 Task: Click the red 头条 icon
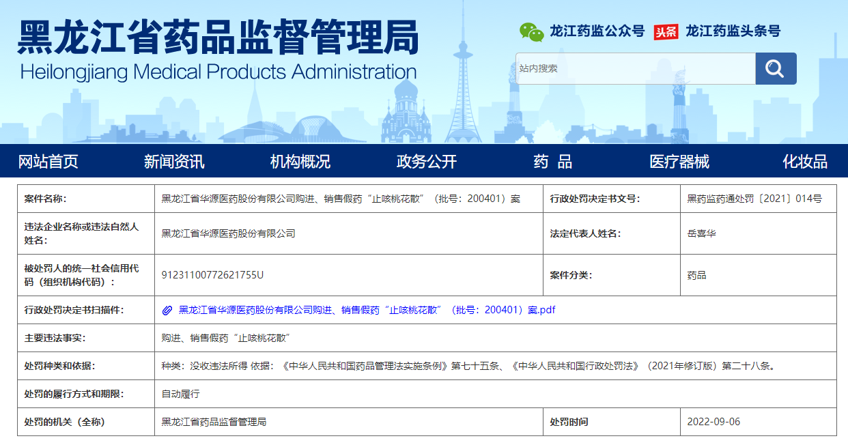point(666,32)
